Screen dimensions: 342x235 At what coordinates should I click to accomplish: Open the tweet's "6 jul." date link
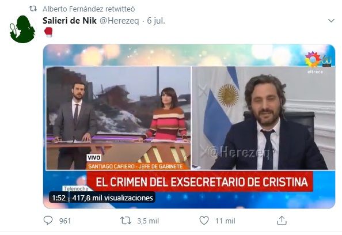click(x=156, y=21)
